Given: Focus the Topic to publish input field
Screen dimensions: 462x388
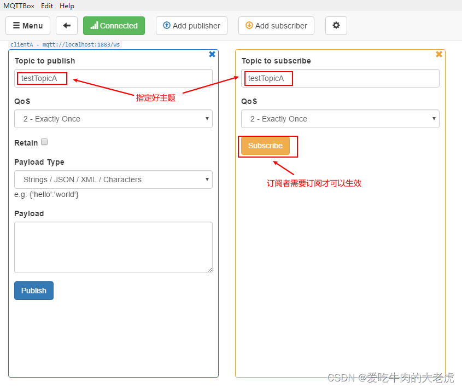Looking at the screenshot, I should coord(113,78).
